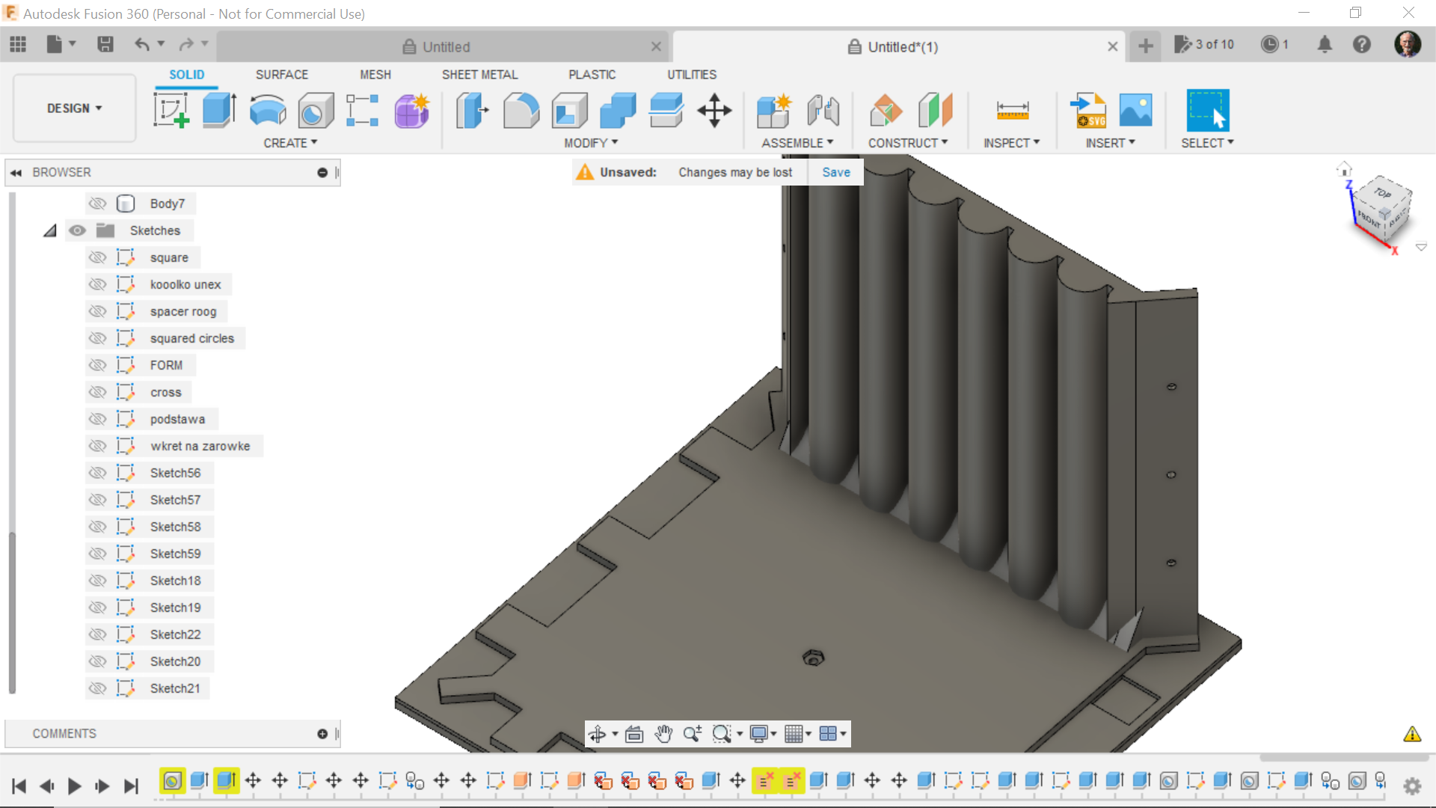The image size is (1436, 808).
Task: Switch to the SHEET METAL tab
Action: (x=479, y=74)
